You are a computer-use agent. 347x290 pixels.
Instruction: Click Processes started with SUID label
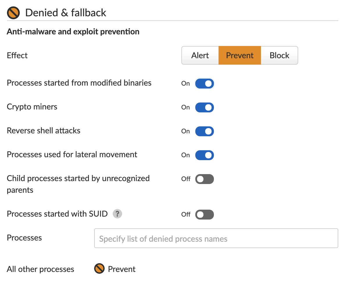tap(57, 214)
